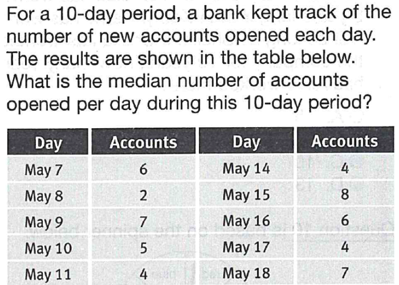Select the May 16 table cell

point(246,221)
